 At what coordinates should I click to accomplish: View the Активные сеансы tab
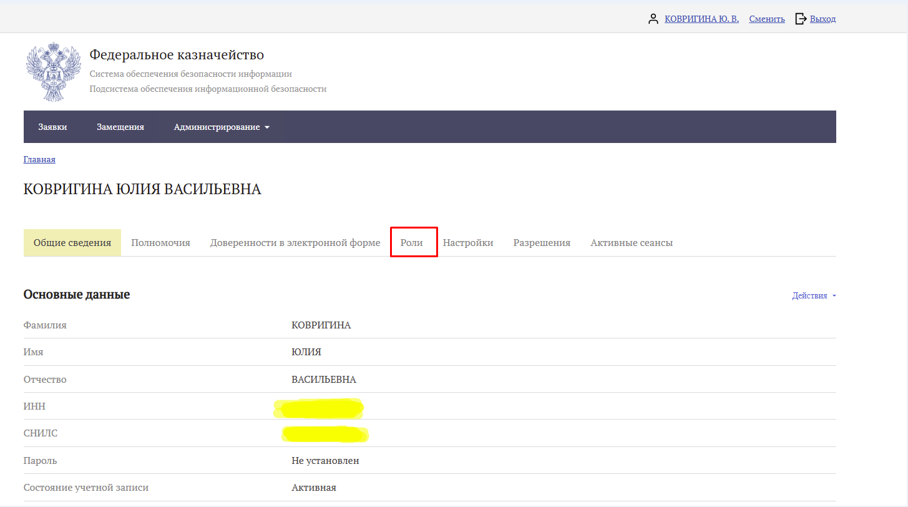tap(632, 243)
